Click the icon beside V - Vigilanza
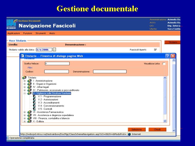Image resolution: width=195 pixels, height=146 pixels. coord(30,93)
